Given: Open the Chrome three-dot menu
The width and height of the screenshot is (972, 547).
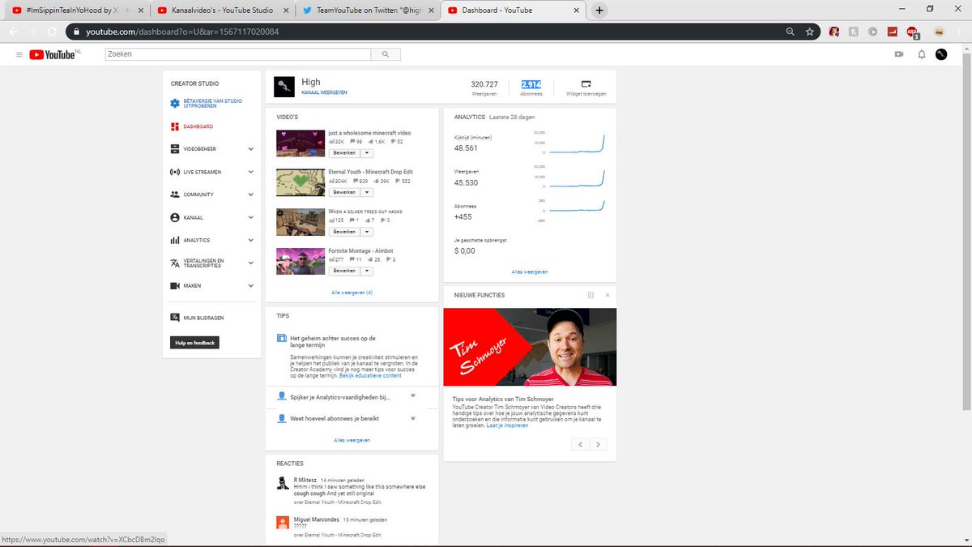Looking at the screenshot, I should [958, 32].
